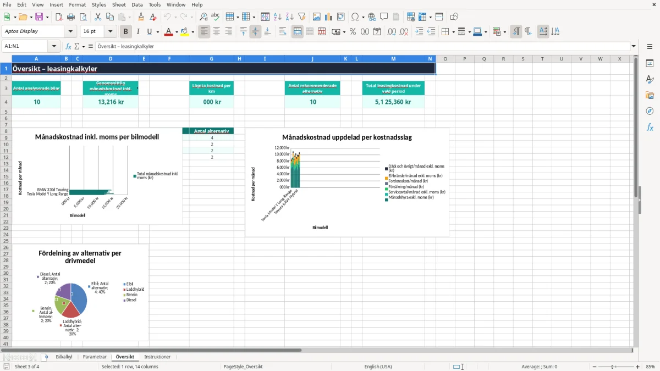Screen dimensions: 660x371
Task: Click the English (USA) language status
Action: (x=378, y=367)
